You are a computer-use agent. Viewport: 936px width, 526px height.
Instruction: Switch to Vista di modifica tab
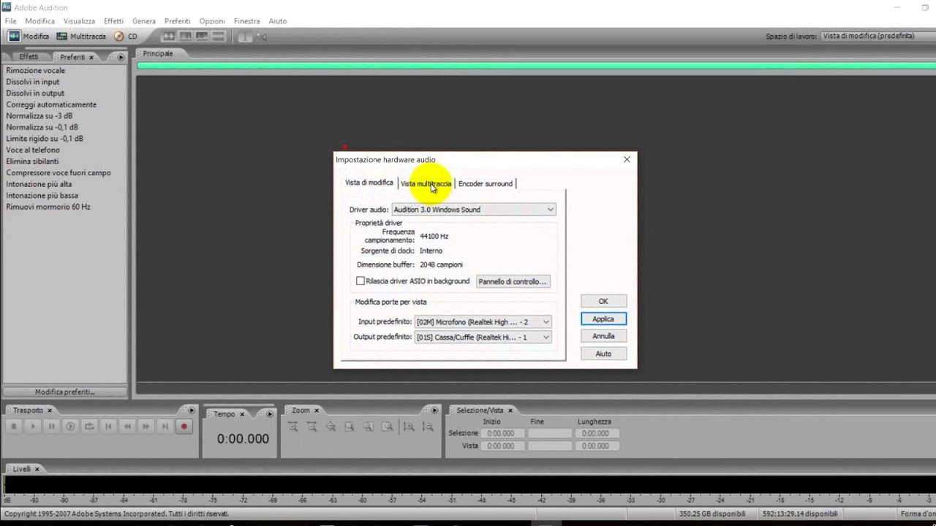pos(369,183)
